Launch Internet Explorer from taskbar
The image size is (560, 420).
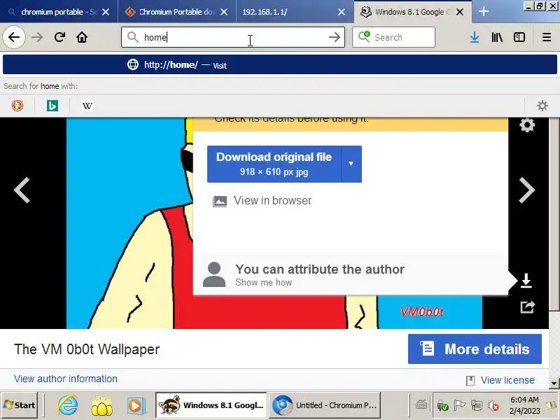[x=68, y=405]
